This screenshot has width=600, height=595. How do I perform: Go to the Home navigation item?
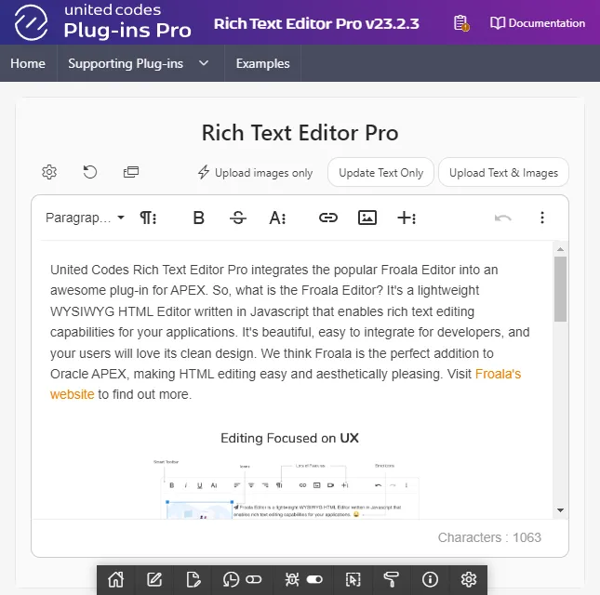tap(28, 64)
